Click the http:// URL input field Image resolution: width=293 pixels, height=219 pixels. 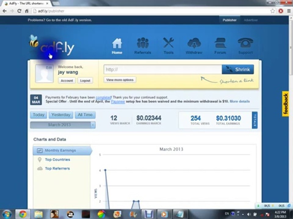[163, 69]
